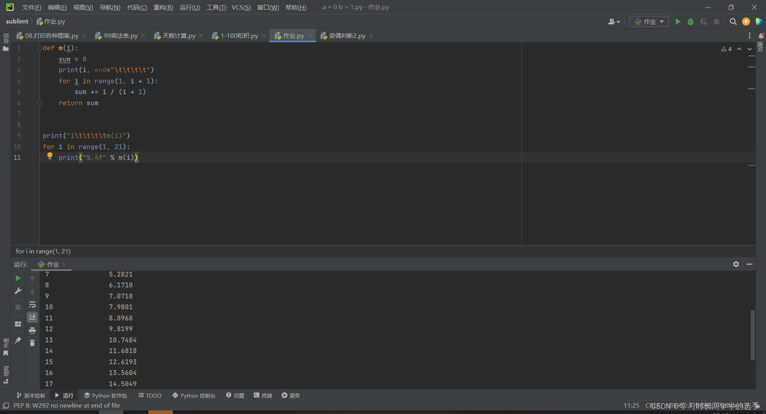Open the 运行(U) menu
766x414 pixels.
[190, 7]
